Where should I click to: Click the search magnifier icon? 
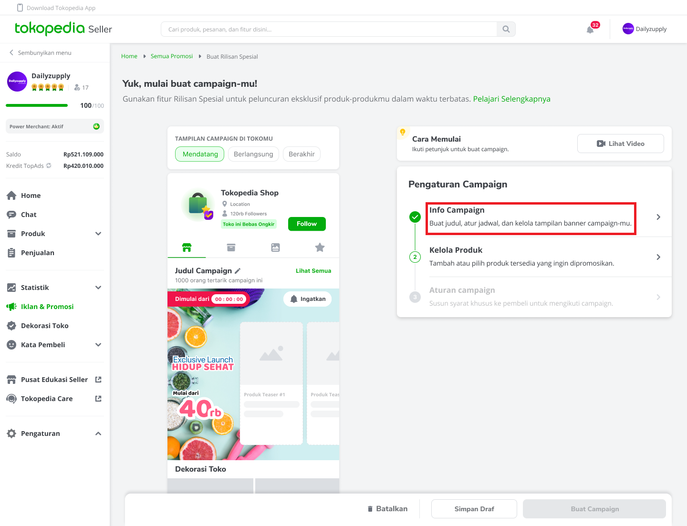[x=506, y=29]
